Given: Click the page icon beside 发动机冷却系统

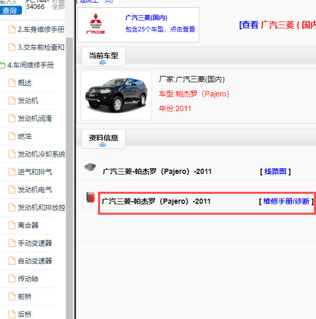Looking at the screenshot, I should 12,154.
